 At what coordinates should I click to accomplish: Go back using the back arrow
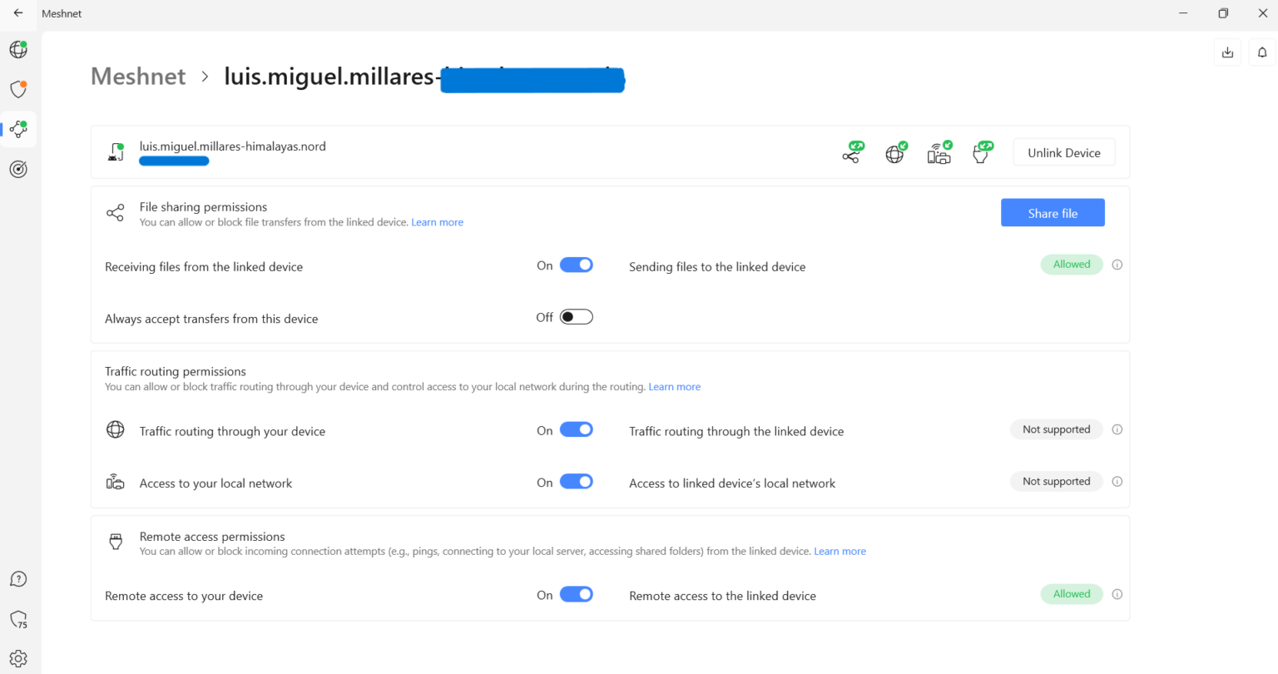point(17,13)
